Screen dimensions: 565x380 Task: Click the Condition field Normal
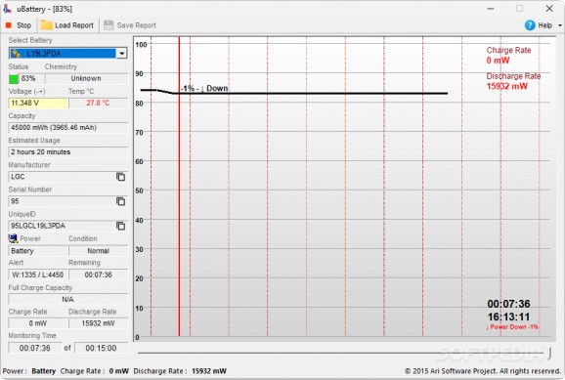tap(98, 251)
